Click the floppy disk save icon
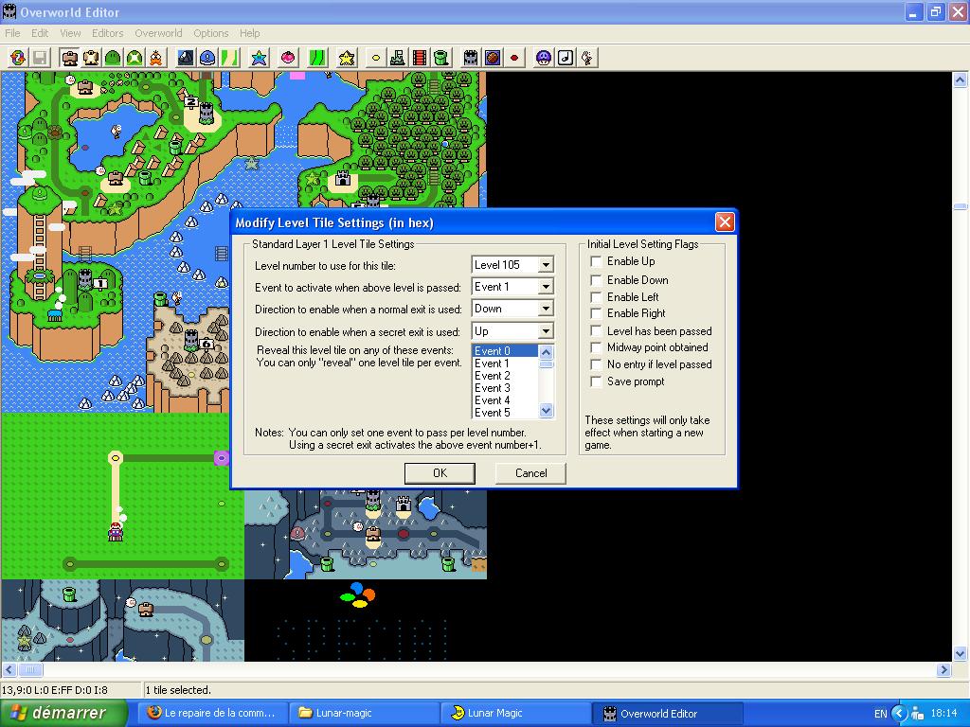This screenshot has width=970, height=727. tap(40, 58)
